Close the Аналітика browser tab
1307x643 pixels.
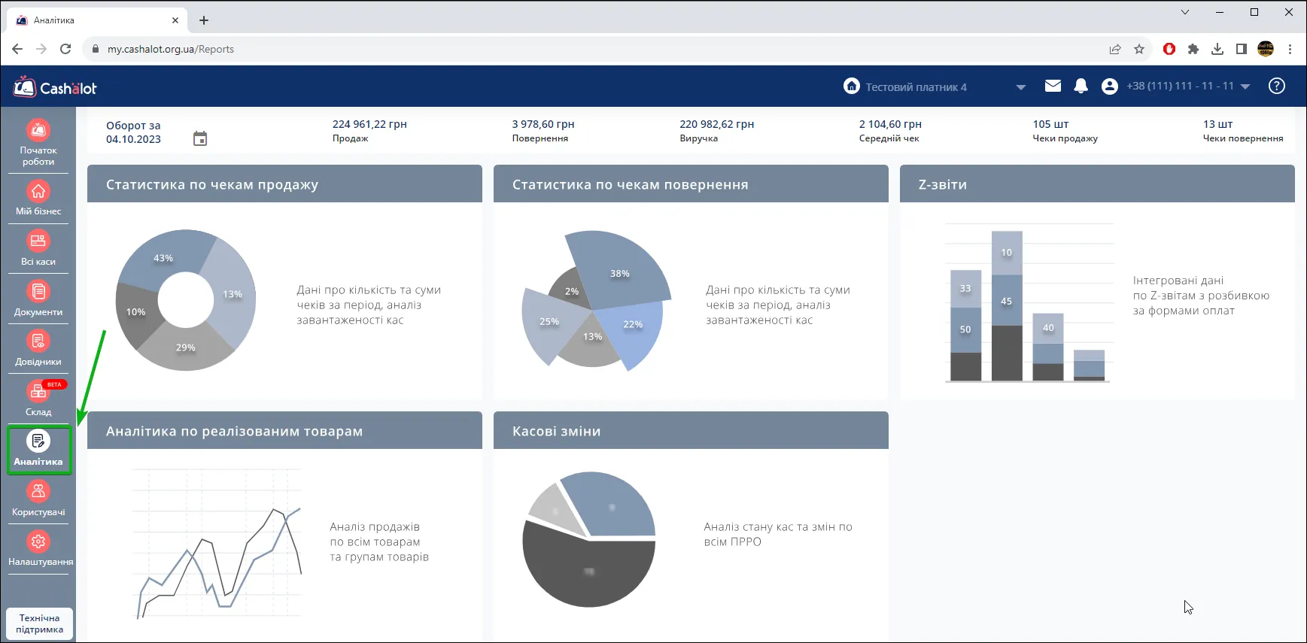tap(175, 20)
